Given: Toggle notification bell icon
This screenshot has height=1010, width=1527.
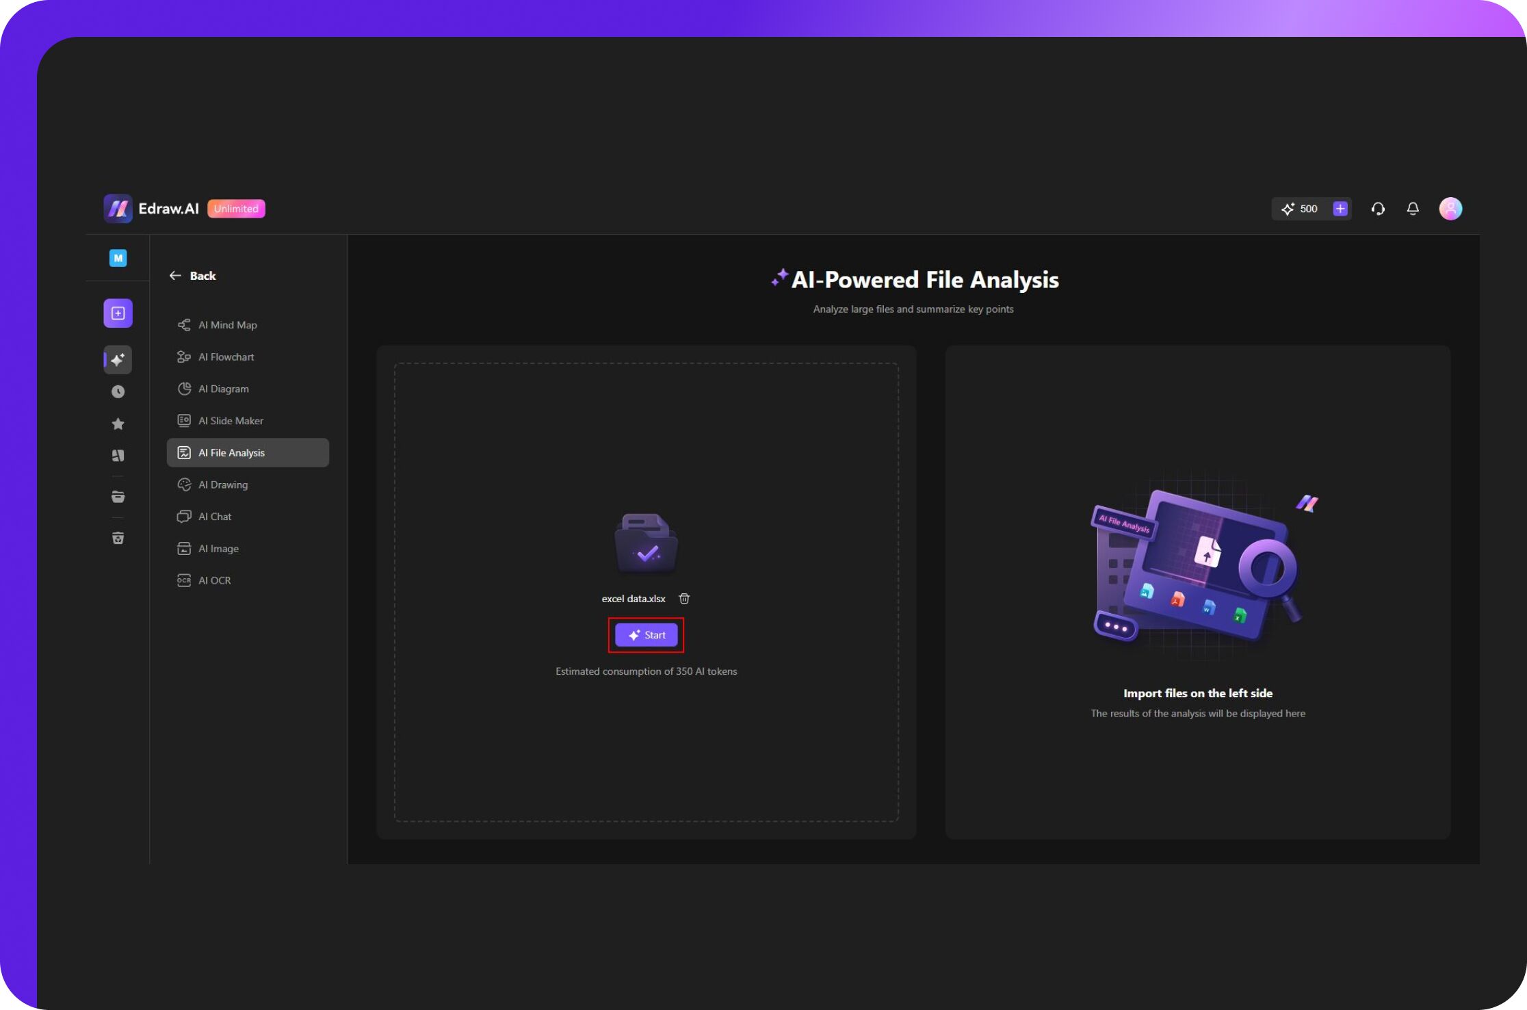Looking at the screenshot, I should pyautogui.click(x=1413, y=209).
